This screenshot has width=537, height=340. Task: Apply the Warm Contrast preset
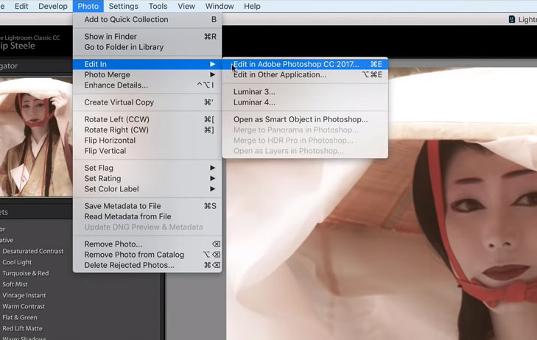coord(24,306)
